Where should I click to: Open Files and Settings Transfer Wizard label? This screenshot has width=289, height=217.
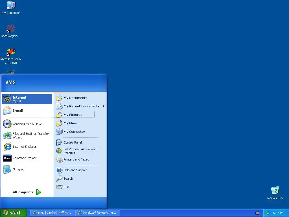pos(31,135)
